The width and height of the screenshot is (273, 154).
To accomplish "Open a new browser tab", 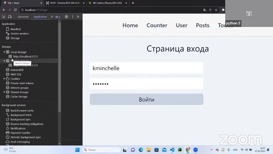I will 133,3.
